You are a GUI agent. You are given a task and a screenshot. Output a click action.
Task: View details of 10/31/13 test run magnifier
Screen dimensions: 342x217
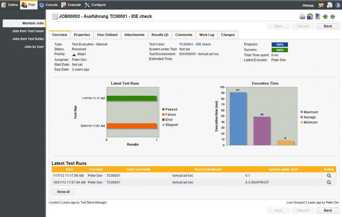[329, 182]
